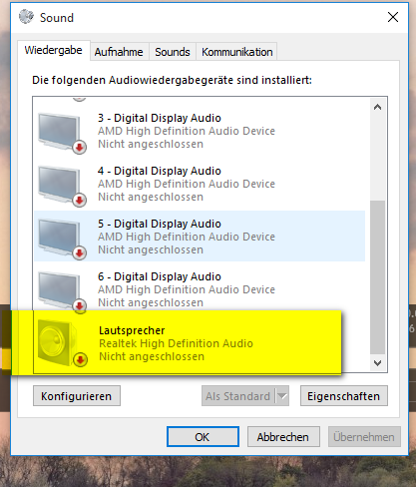The width and height of the screenshot is (416, 487).
Task: Open Eigenschaften for selected device
Action: [x=344, y=396]
